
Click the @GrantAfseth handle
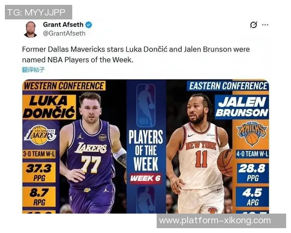click(x=64, y=33)
